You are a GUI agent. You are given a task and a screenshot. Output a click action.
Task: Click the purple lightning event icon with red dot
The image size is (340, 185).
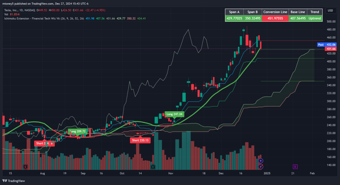261,167
